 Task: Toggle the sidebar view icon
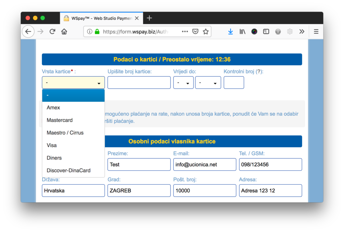(x=266, y=32)
